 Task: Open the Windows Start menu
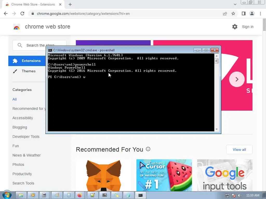tap(7, 195)
